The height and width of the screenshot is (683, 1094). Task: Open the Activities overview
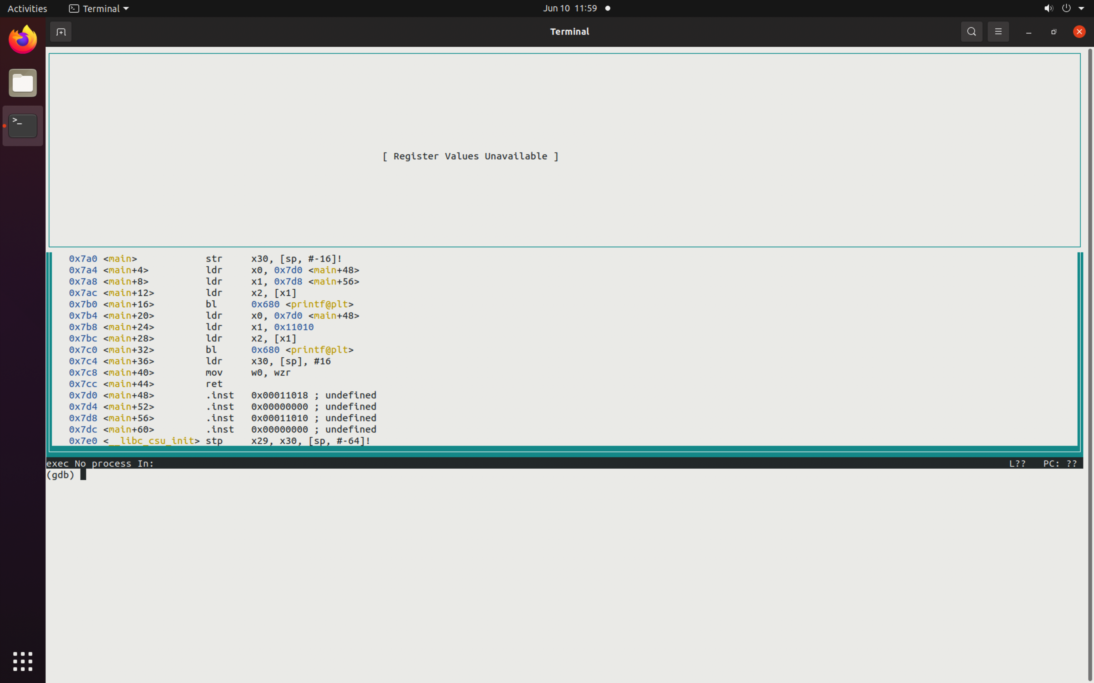point(27,8)
